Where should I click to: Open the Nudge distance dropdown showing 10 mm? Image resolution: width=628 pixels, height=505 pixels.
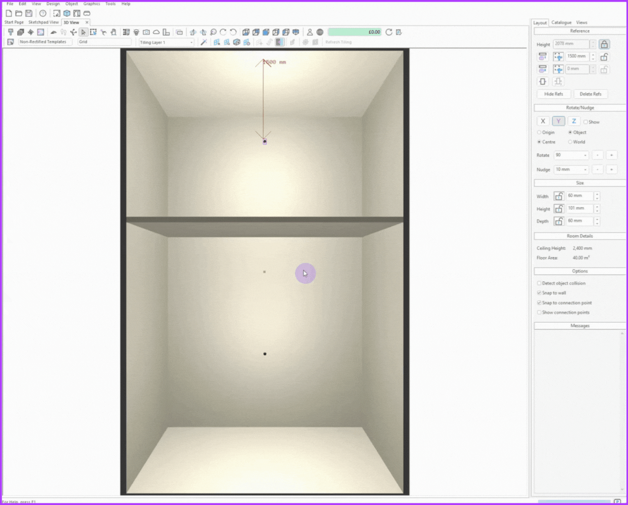[x=571, y=169]
